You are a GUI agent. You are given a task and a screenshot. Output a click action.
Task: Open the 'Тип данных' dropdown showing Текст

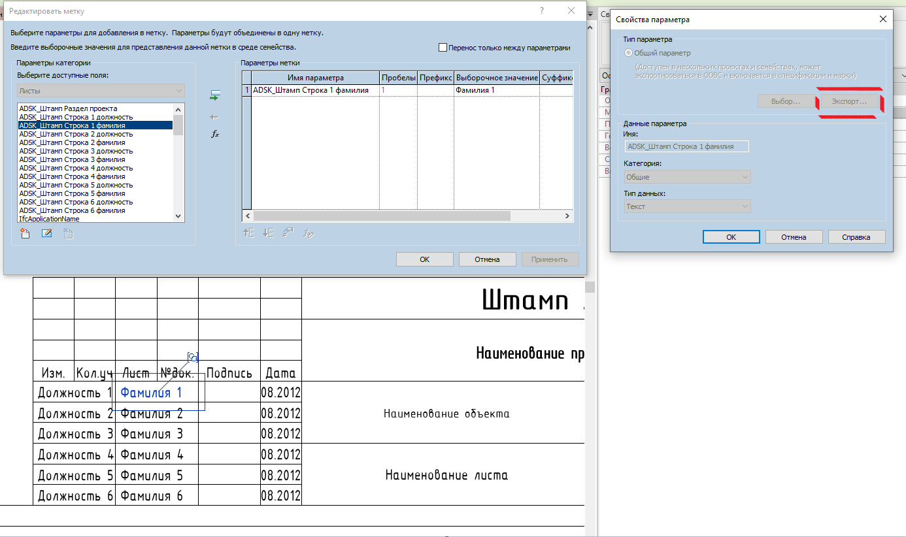(687, 206)
